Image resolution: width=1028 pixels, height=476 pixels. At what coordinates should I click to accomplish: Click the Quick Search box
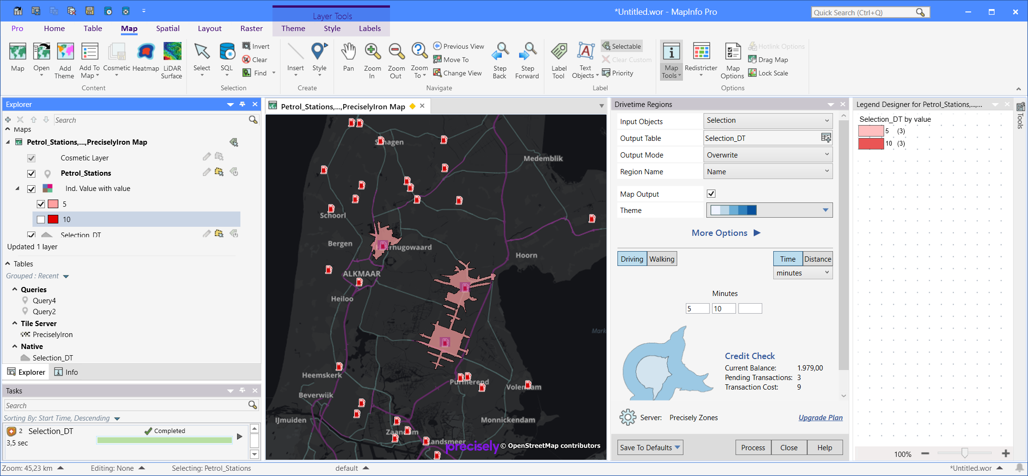click(x=870, y=12)
